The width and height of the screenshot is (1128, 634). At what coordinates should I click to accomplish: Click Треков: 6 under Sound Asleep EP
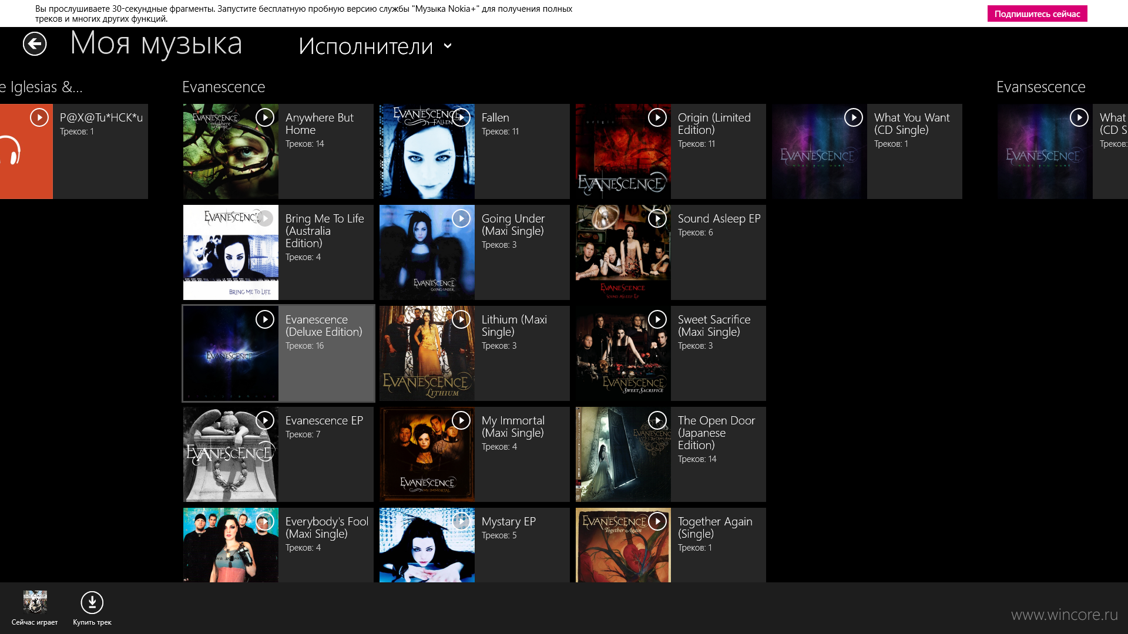pos(696,232)
